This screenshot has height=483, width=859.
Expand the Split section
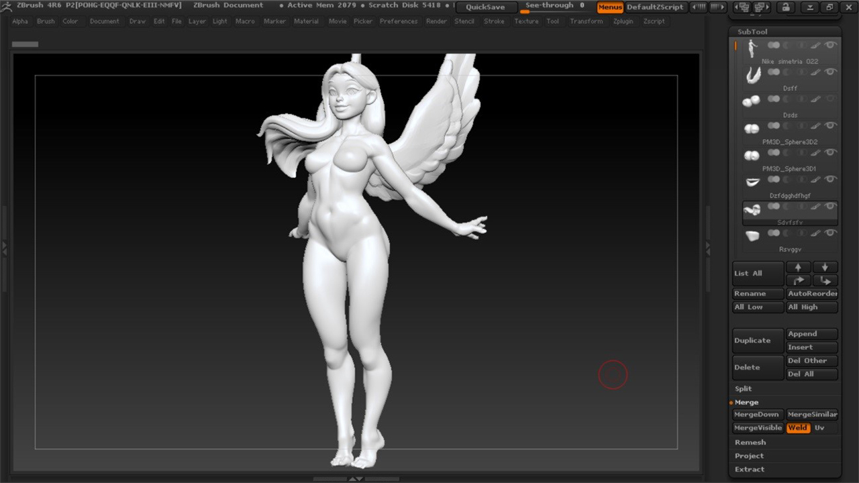(x=744, y=389)
